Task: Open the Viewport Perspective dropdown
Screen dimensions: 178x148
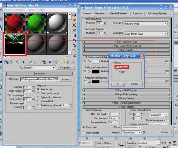Action: [x=139, y=132]
